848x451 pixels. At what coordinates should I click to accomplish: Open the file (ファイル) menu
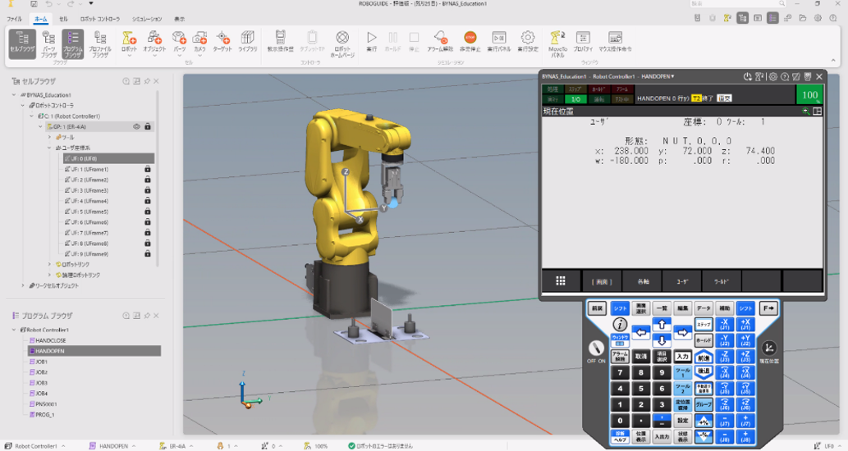[15, 19]
